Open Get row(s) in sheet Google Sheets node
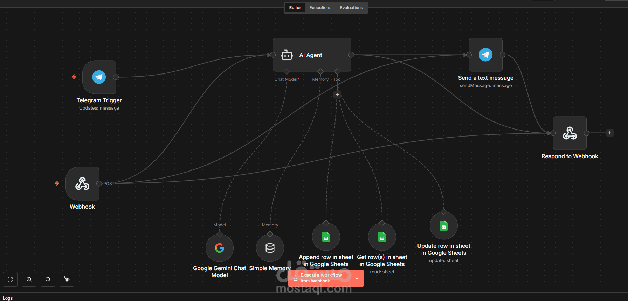 (x=382, y=237)
